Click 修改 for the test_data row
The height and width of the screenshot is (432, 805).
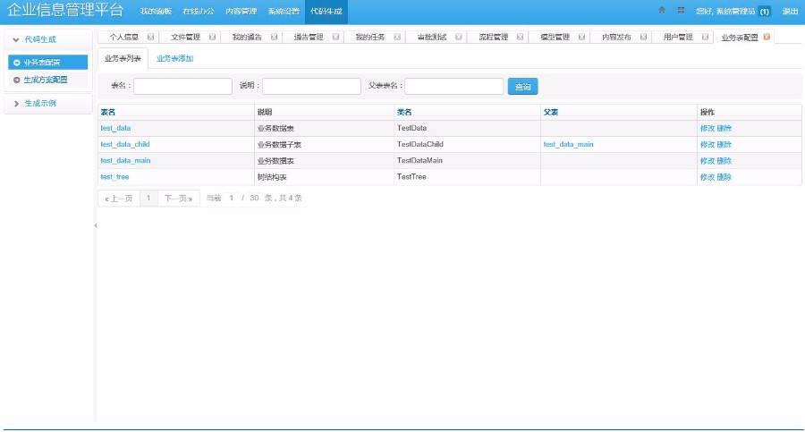[x=708, y=129]
